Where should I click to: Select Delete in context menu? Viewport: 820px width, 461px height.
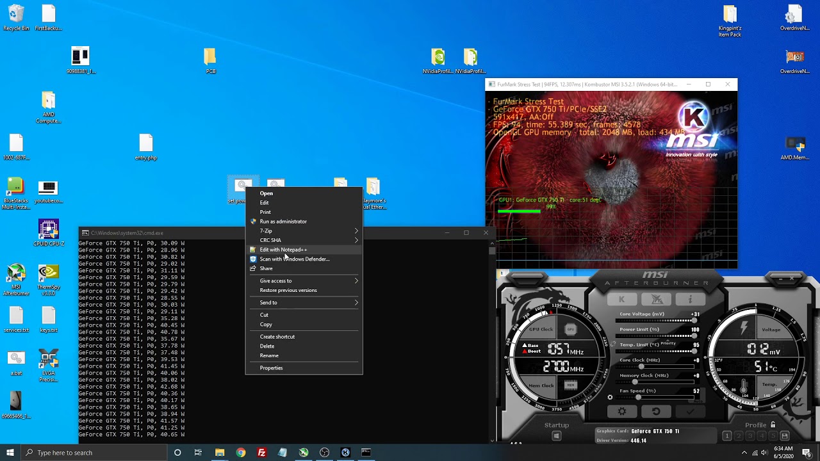[304, 346]
